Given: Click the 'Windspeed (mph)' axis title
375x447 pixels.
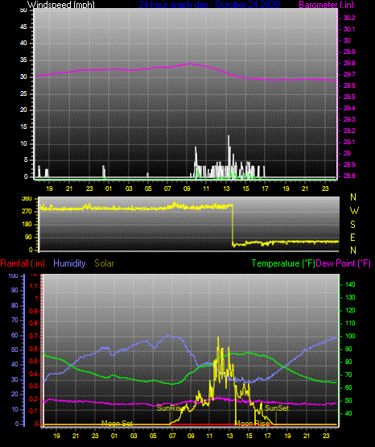Looking at the screenshot, I should click(60, 4).
